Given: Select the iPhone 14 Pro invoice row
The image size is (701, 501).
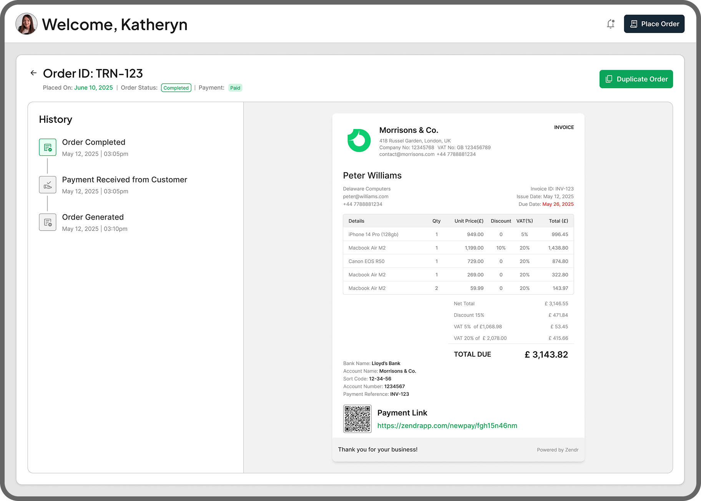Looking at the screenshot, I should pos(457,234).
